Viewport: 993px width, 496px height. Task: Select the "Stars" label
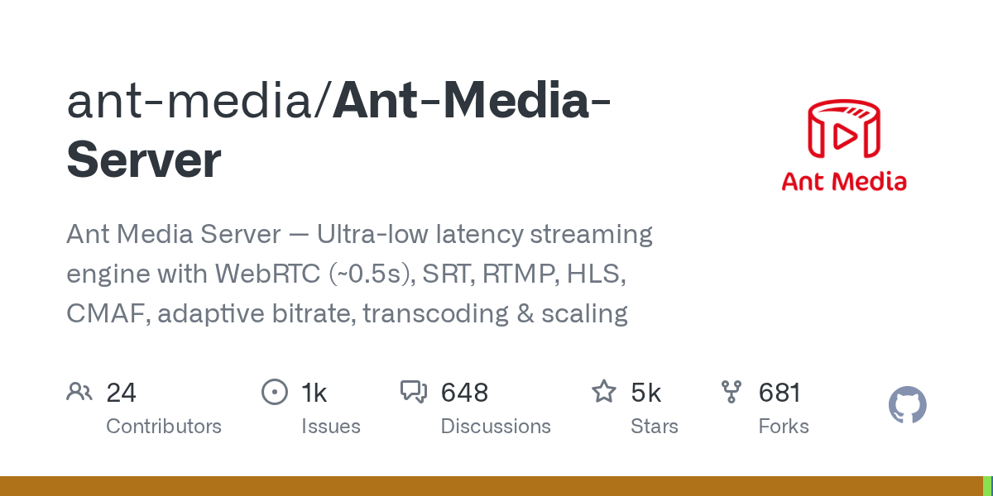tap(655, 427)
